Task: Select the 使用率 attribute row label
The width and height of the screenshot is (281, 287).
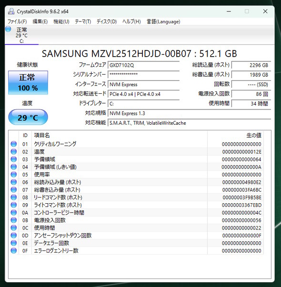Action: pyautogui.click(x=42, y=175)
